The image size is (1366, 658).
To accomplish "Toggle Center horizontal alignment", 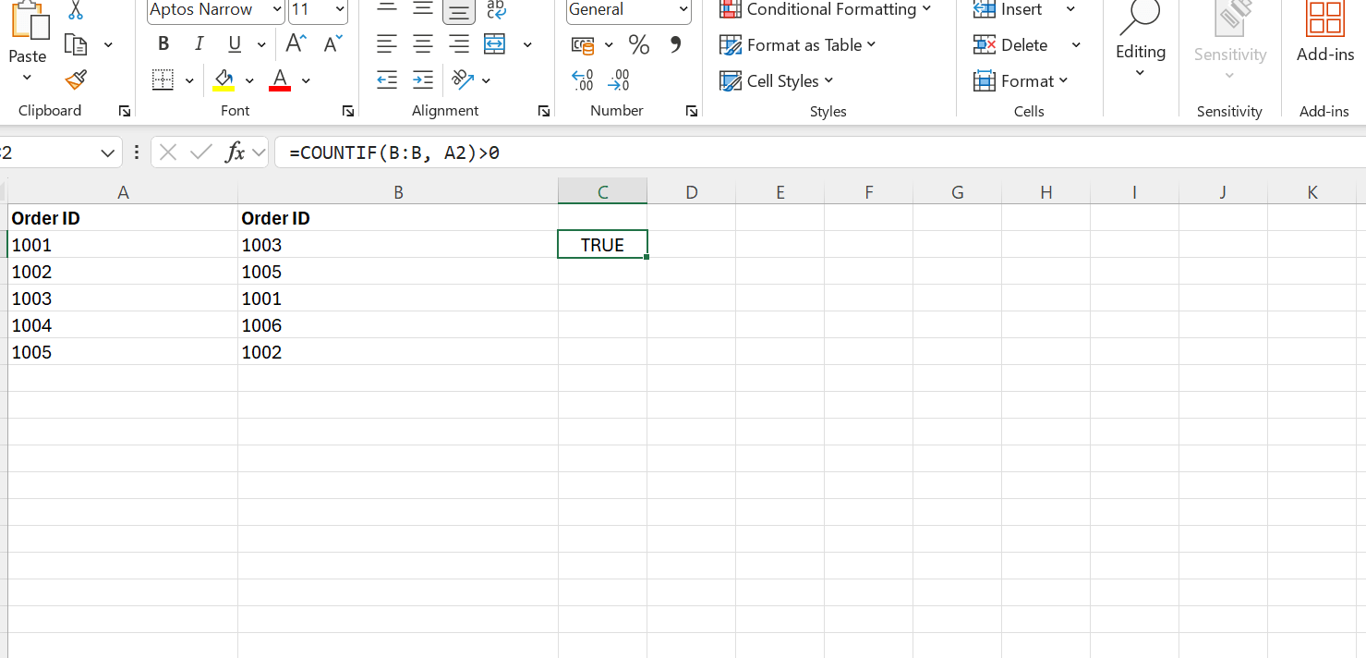I will [x=423, y=44].
